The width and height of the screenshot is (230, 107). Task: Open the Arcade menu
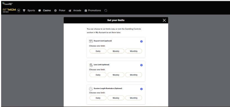(77, 10)
